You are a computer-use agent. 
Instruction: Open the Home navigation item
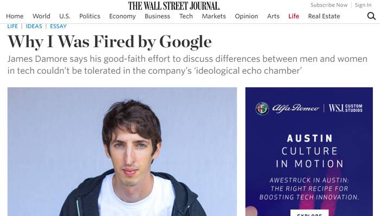15,16
